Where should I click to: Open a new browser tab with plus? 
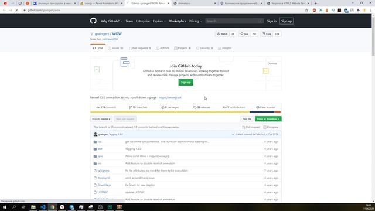pos(316,4)
